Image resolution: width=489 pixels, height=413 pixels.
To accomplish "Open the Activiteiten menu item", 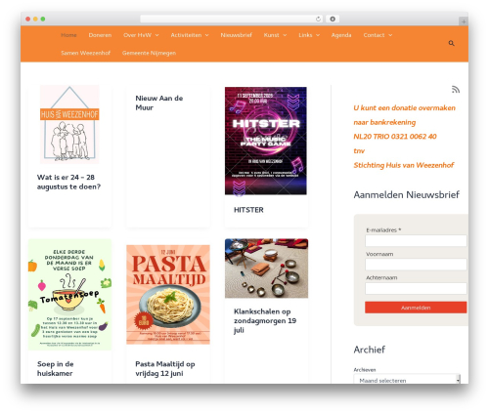I will click(x=186, y=35).
